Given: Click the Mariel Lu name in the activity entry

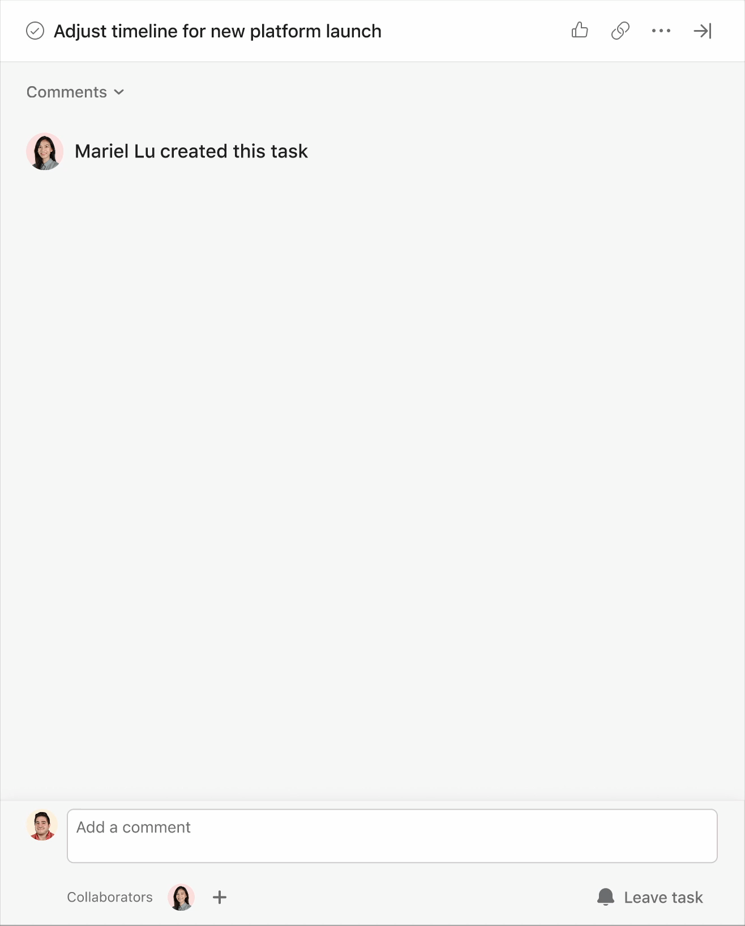Looking at the screenshot, I should [115, 151].
